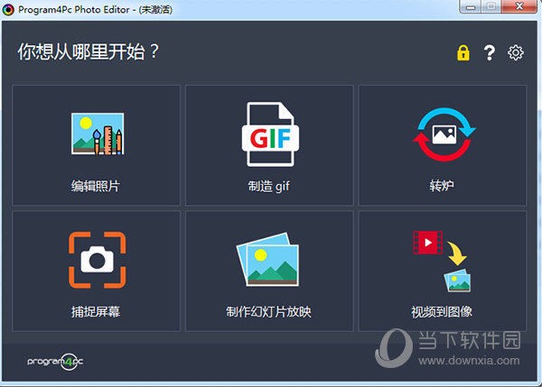Minimize the Program4Pc Photo Editor window
This screenshot has width=542, height=387.
pyautogui.click(x=470, y=6)
